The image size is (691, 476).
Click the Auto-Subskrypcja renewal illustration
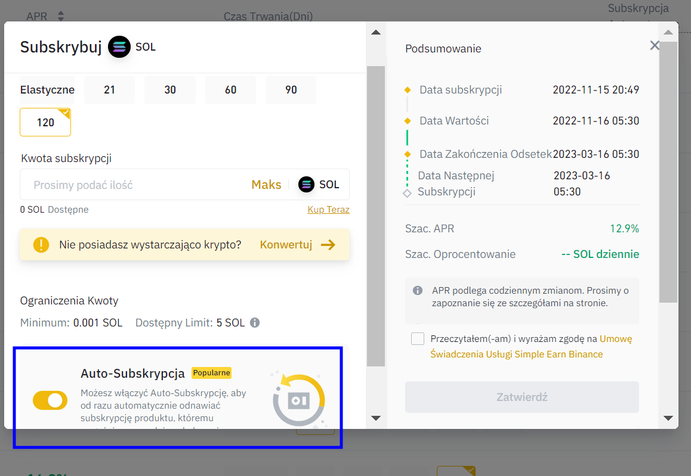point(299,400)
